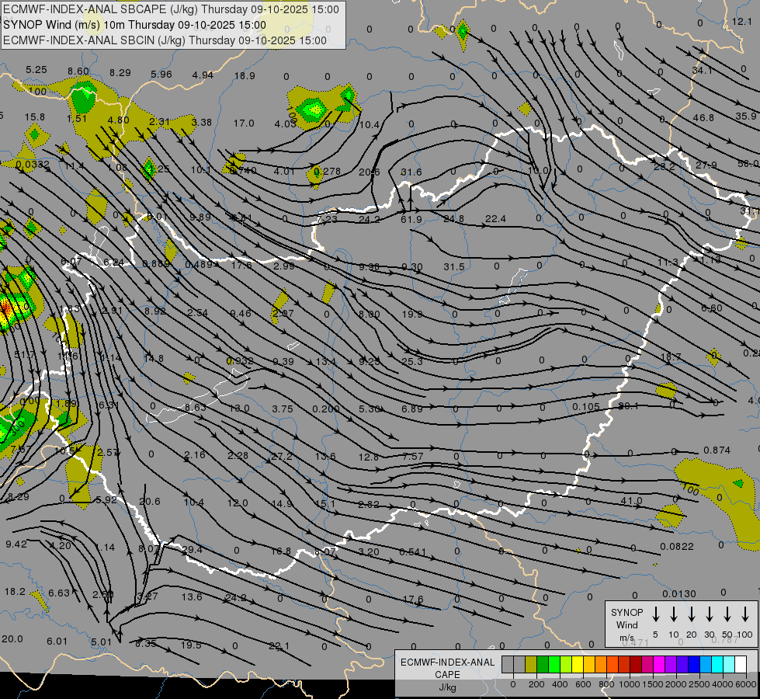Select the 30 m/s wind legend arrow
760x699 pixels.
(x=710, y=614)
